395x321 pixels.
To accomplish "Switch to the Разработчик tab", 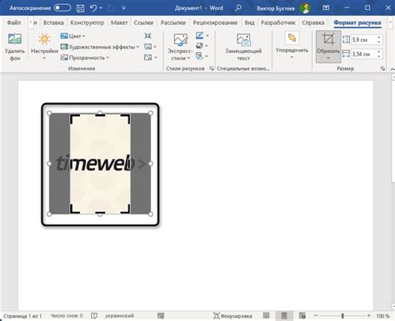I will tap(278, 22).
